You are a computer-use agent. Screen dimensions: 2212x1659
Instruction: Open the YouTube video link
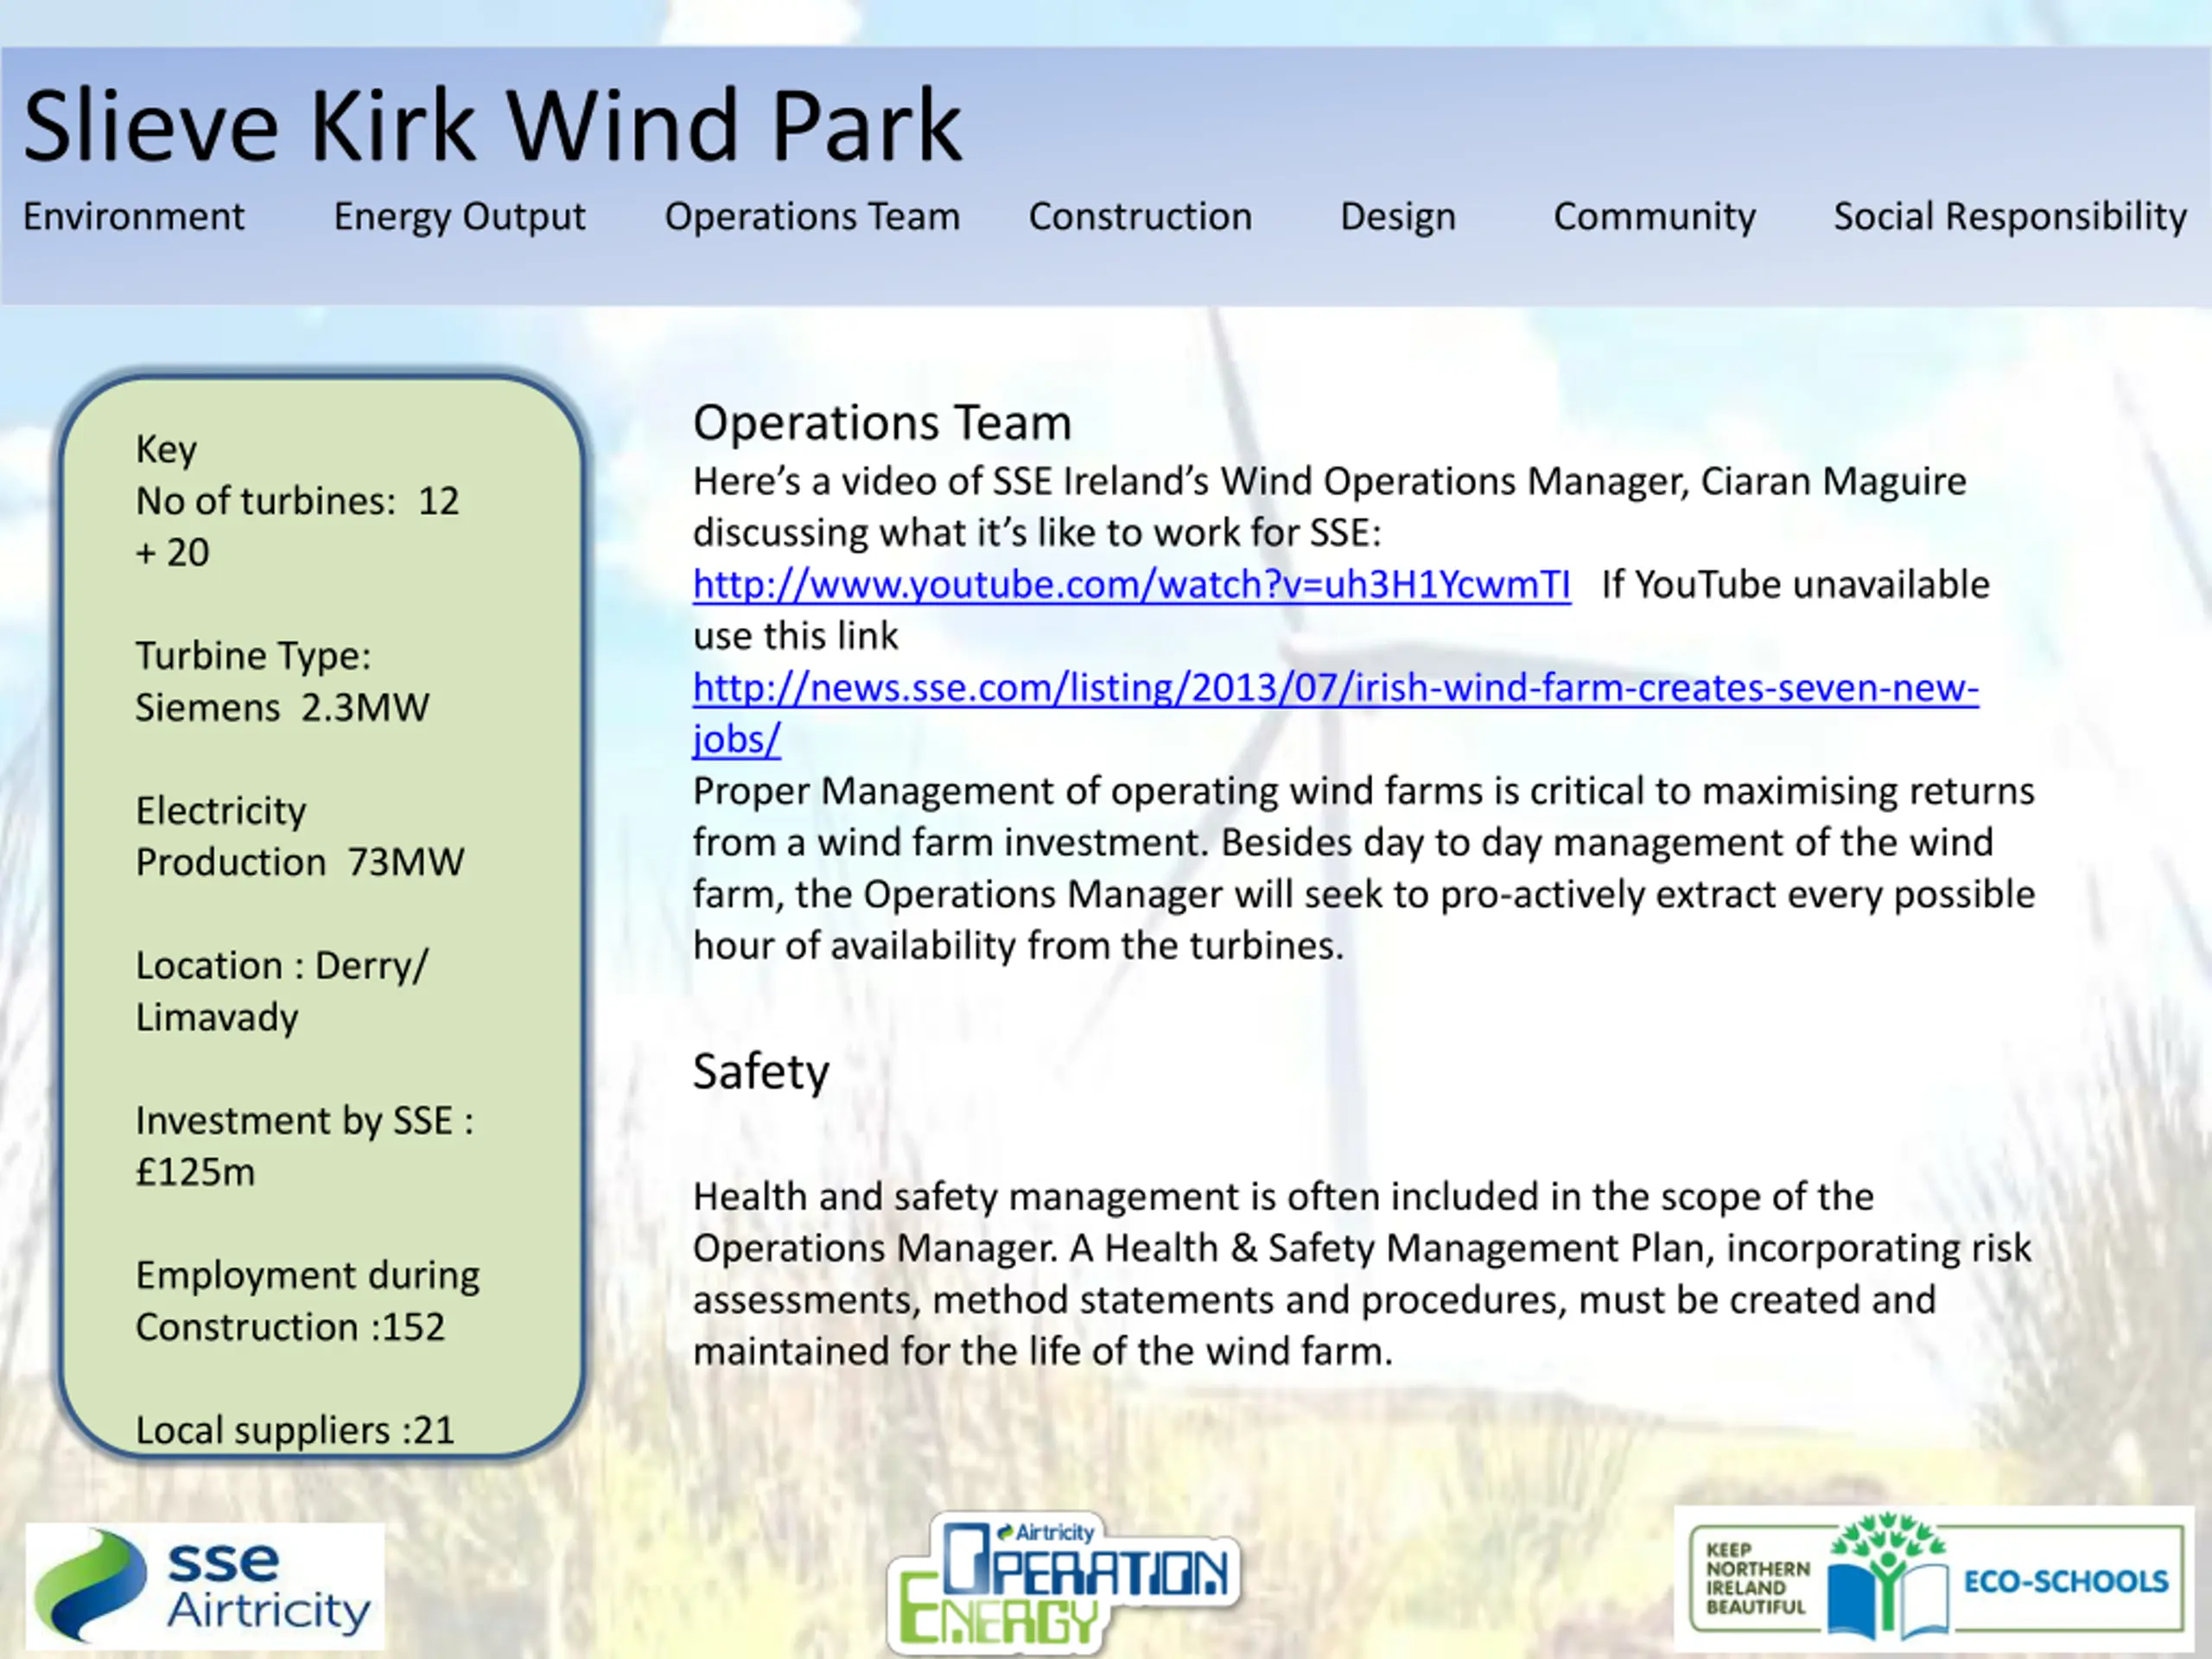coord(1131,585)
